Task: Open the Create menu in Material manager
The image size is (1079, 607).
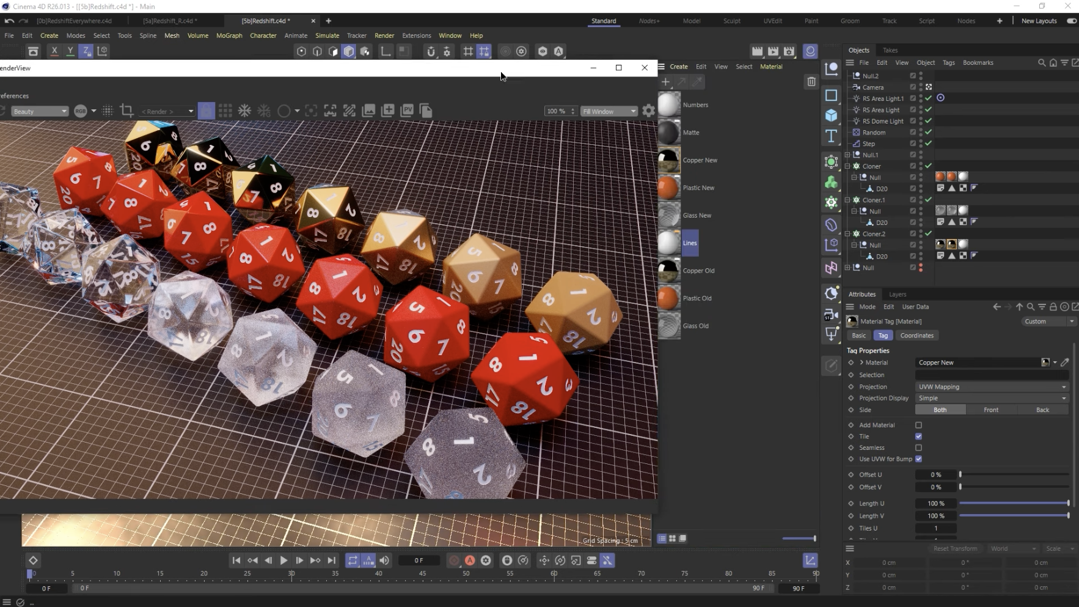Action: (x=678, y=67)
